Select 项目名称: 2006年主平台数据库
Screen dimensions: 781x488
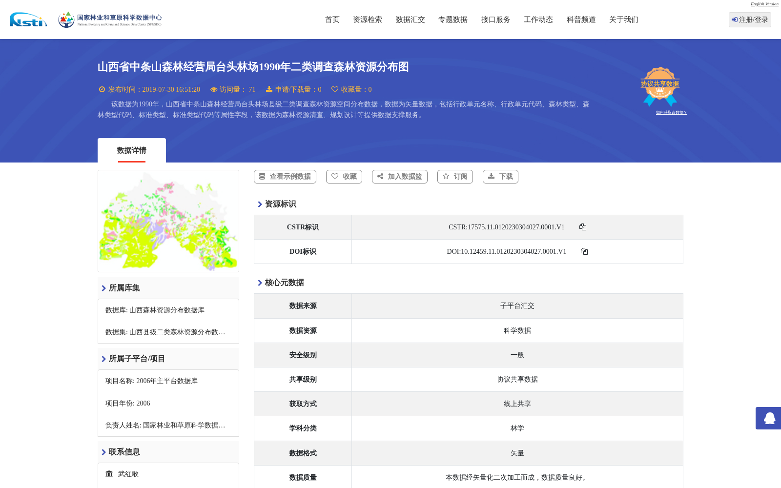(151, 381)
